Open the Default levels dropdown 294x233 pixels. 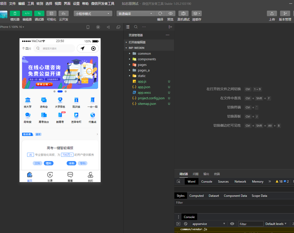point(276,224)
